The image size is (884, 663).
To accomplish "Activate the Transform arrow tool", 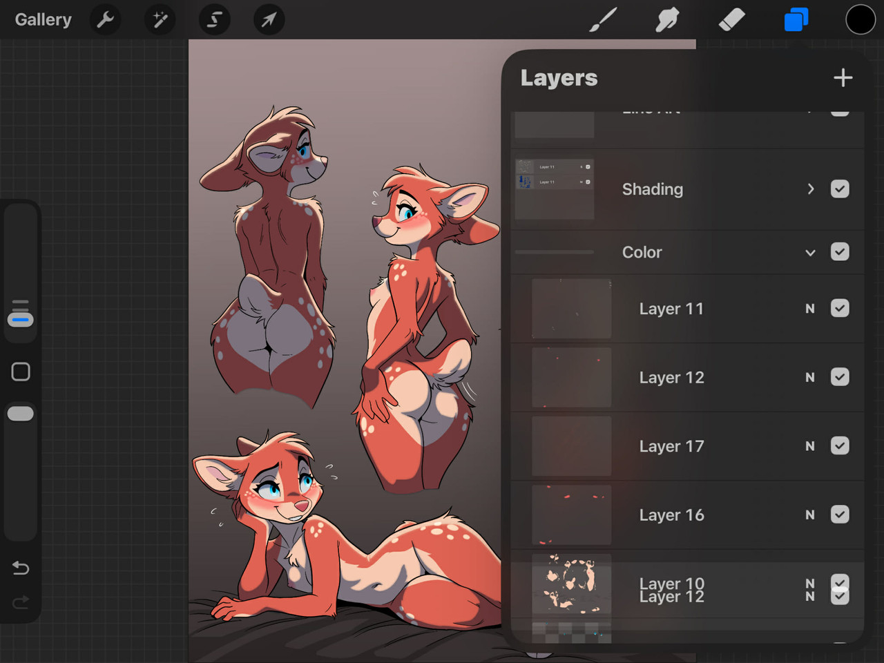I will coord(269,19).
